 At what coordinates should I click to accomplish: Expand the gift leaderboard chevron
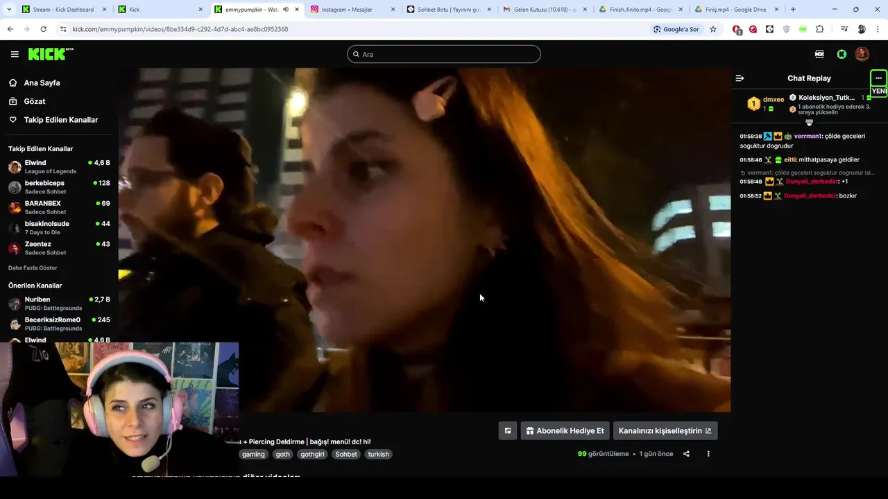pyautogui.click(x=809, y=123)
